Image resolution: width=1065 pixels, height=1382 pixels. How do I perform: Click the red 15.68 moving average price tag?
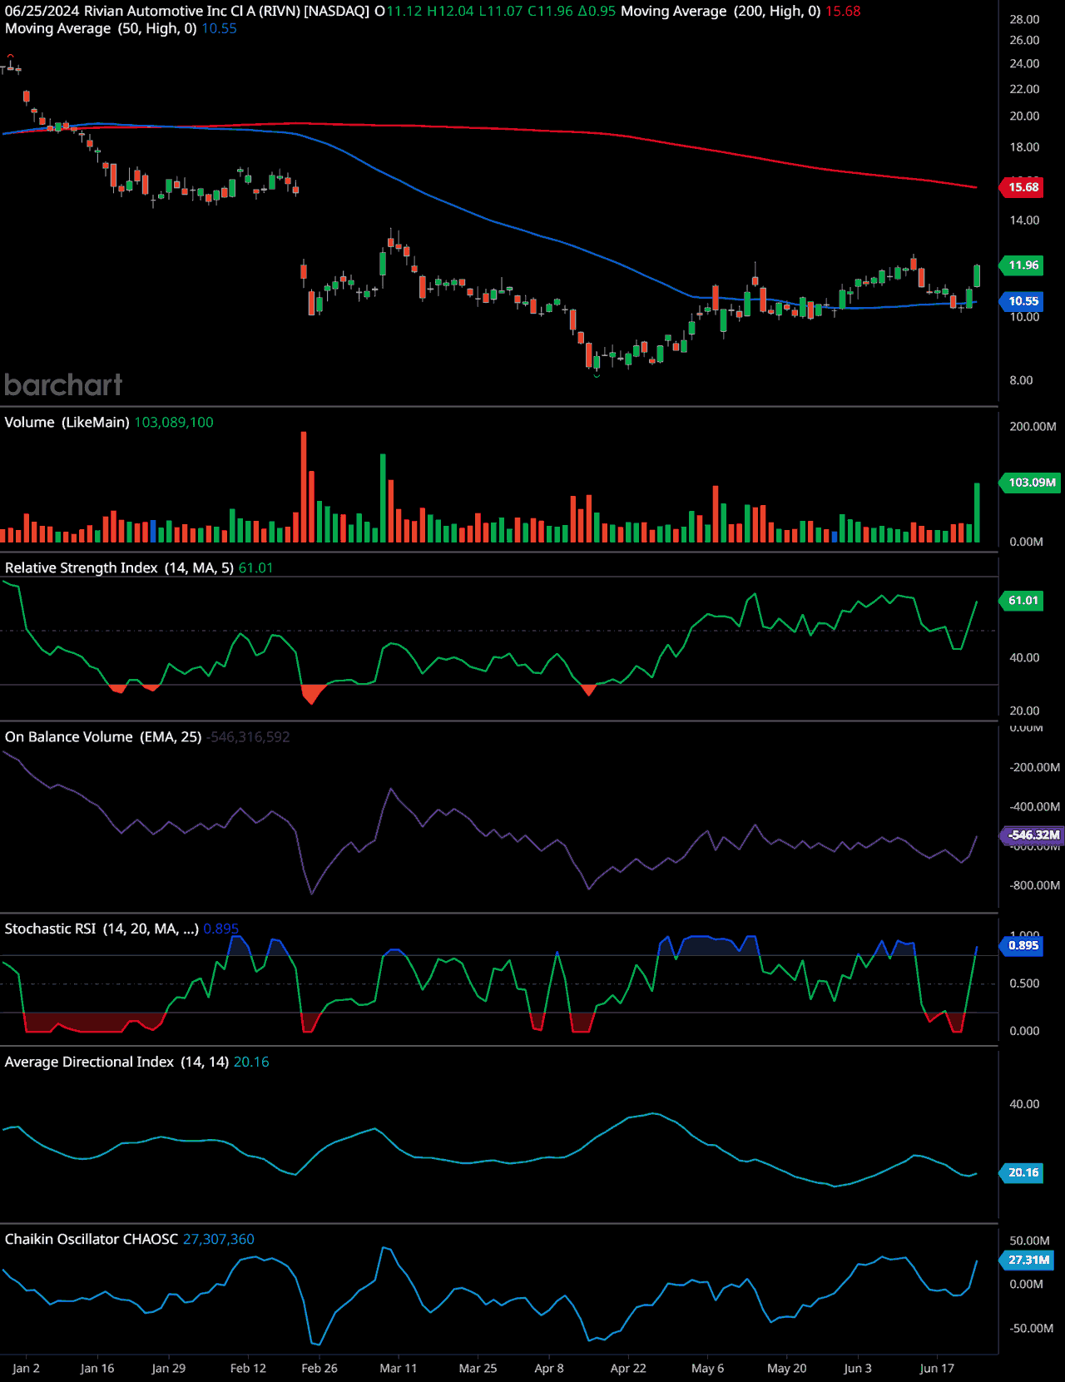pos(1023,187)
